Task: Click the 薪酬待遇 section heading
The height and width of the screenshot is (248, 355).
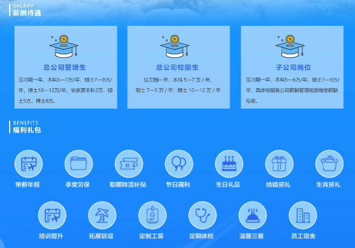Action: (27, 13)
